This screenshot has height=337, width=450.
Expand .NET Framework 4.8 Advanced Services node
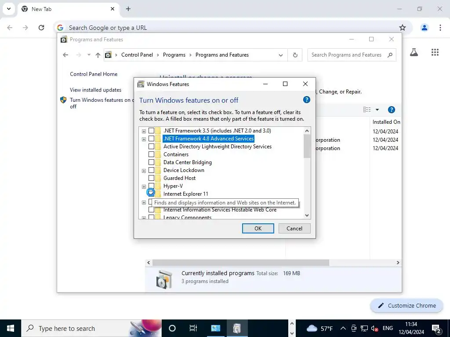tap(144, 139)
